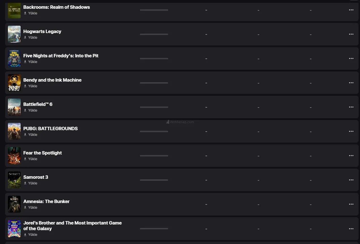Click Yükle under PUBG: BATTLEGROUNDS
The height and width of the screenshot is (244, 360).
(32, 135)
